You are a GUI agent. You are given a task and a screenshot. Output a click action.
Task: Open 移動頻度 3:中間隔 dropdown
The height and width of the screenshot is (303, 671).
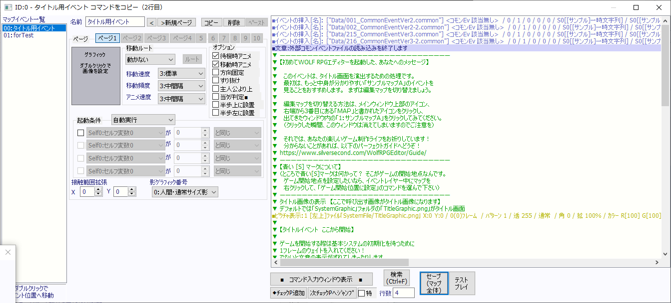tap(181, 86)
